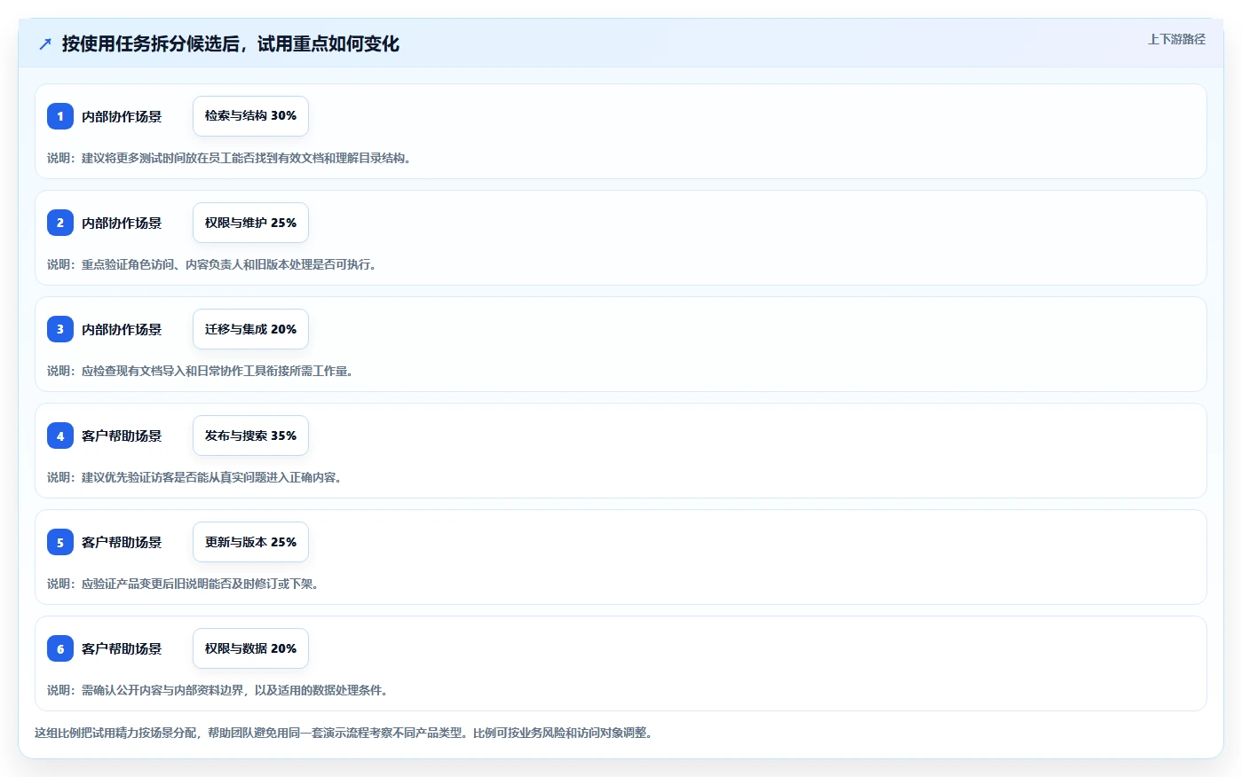Click the 迁移与集成 20% chip

(250, 329)
